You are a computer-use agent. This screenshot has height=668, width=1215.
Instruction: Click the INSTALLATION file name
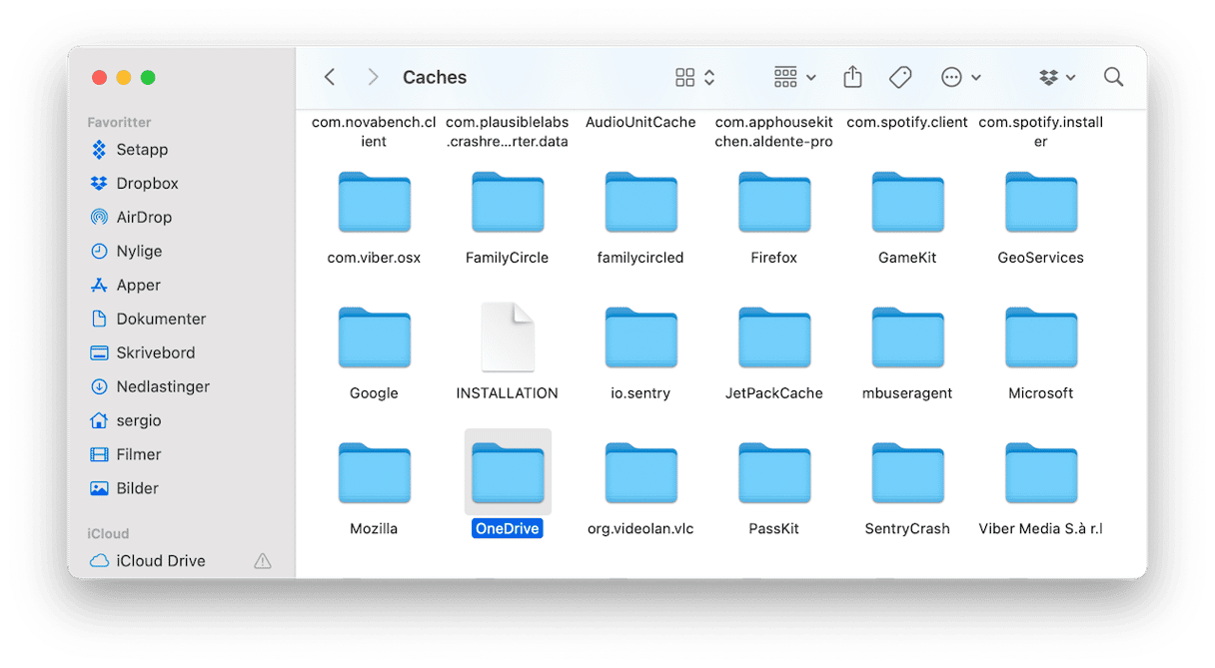coord(508,393)
